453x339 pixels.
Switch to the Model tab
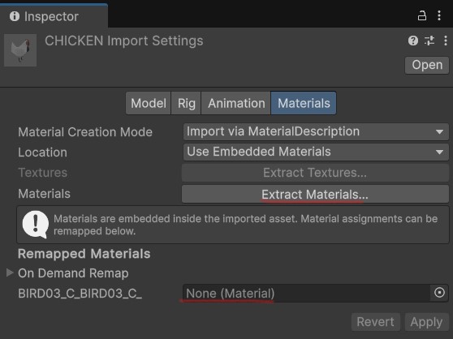149,103
